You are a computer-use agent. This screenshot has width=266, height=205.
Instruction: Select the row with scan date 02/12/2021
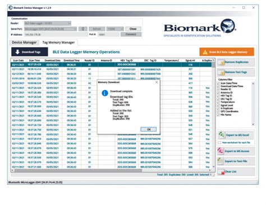pyautogui.click(x=111, y=74)
